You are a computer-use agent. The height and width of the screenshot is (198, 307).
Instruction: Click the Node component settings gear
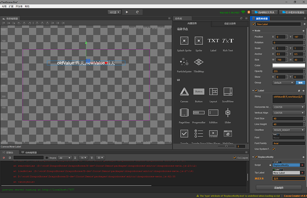click(303, 31)
